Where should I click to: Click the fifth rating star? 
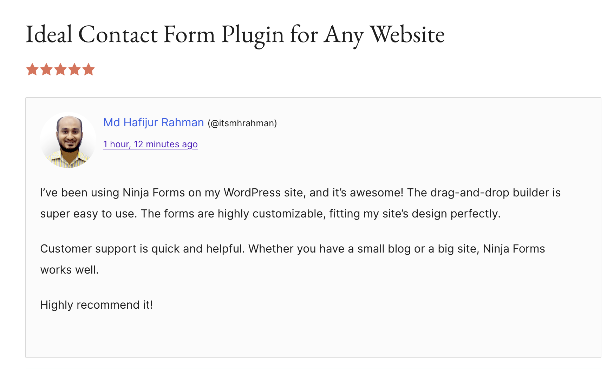89,69
